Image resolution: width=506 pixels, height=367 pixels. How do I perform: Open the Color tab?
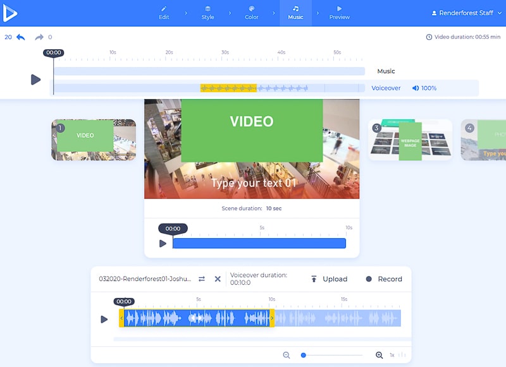pos(252,13)
